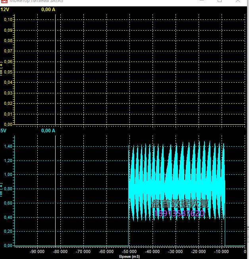Click the 0,10 tick on 12V axis

pos(8,19)
